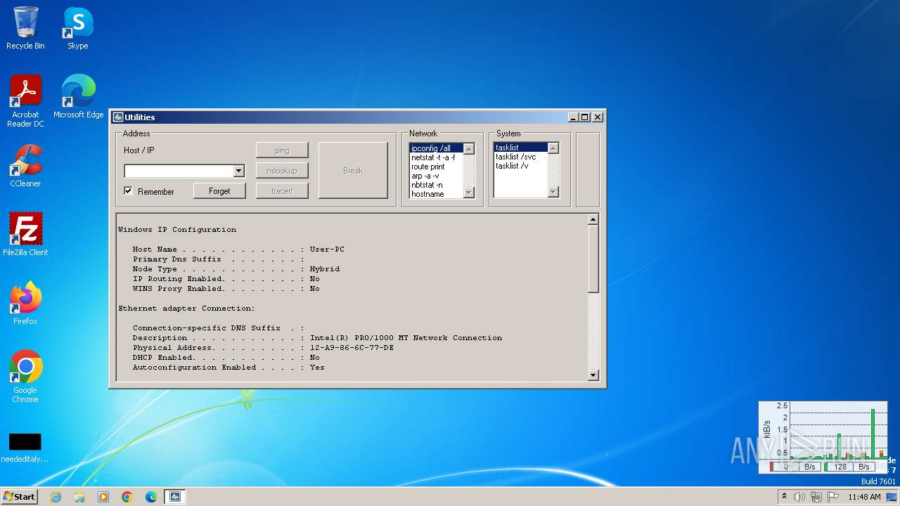900x506 pixels.
Task: Click the ping button
Action: pos(282,150)
